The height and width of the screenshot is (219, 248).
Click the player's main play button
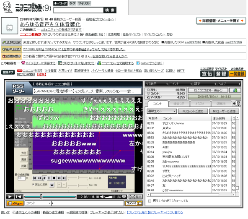(10, 197)
